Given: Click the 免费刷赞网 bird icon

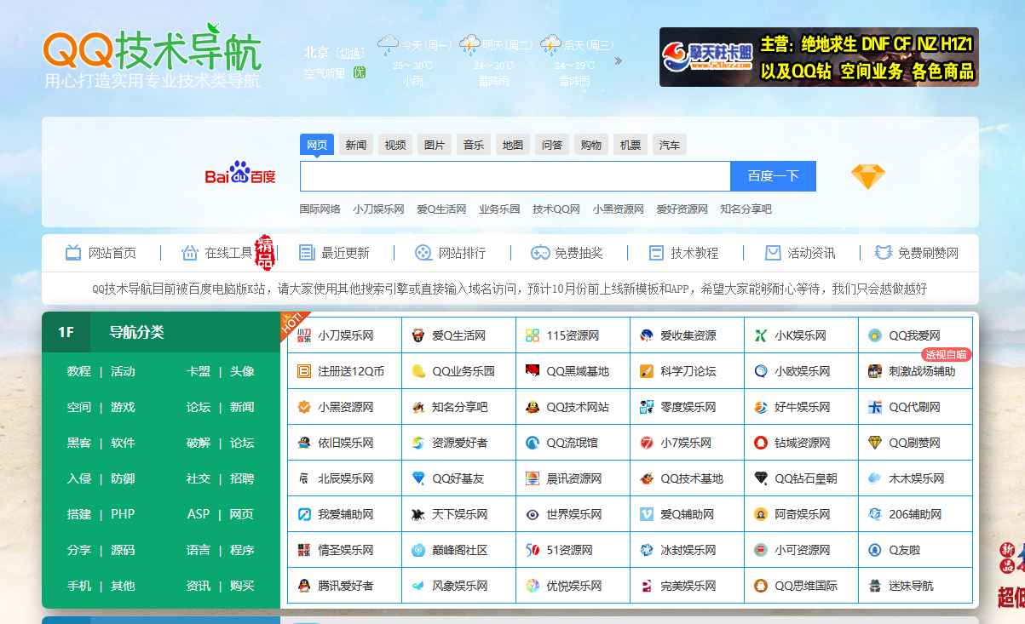Looking at the screenshot, I should (x=881, y=251).
